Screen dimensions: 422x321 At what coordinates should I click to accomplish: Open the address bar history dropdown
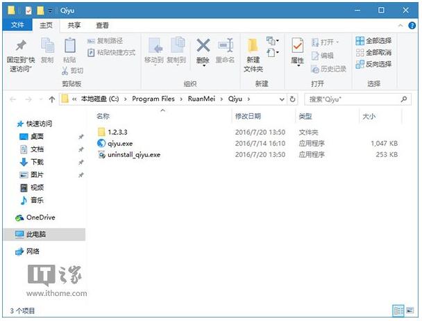coord(280,99)
